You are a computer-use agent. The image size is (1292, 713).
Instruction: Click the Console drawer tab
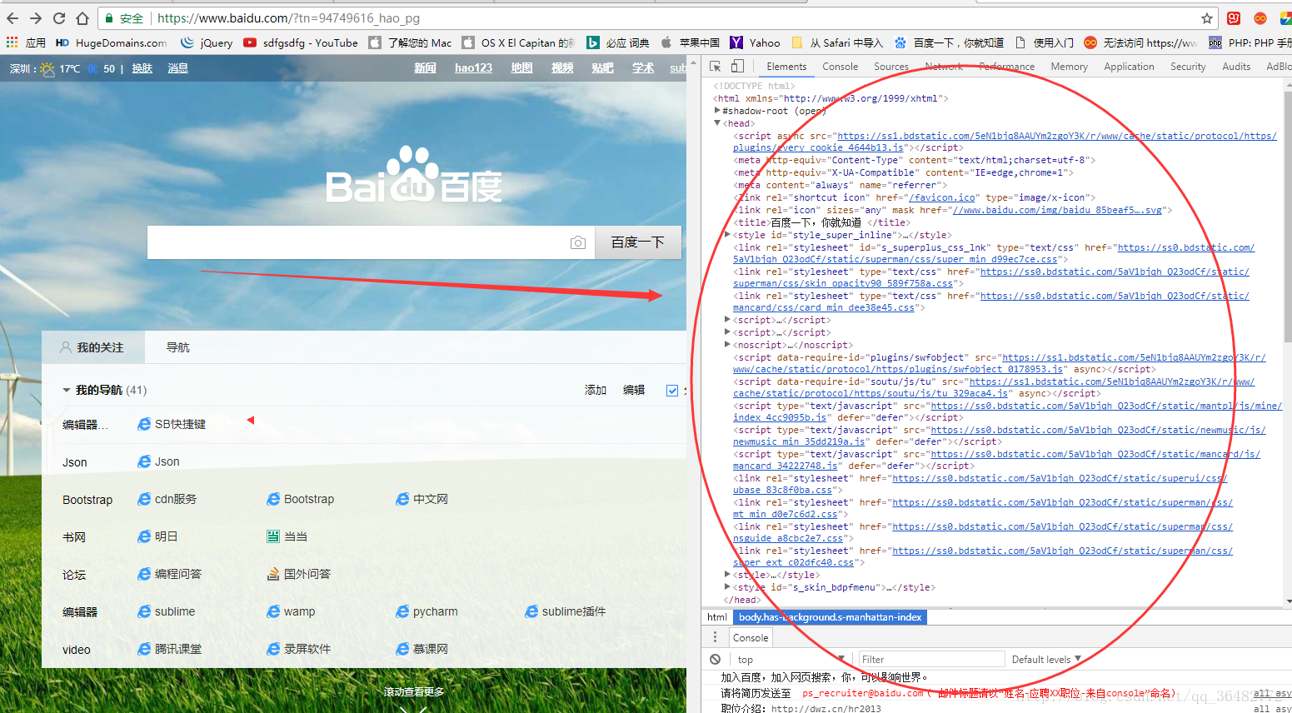[751, 637]
